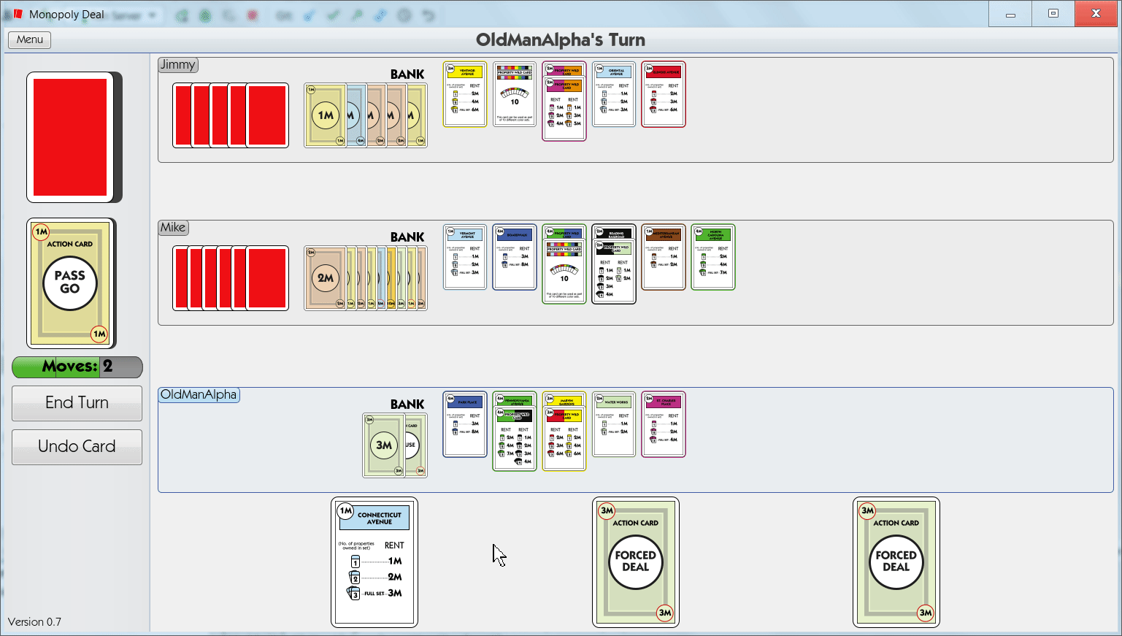Select Mike's multicolor Property Wild Card
The height and width of the screenshot is (636, 1122).
(564, 272)
